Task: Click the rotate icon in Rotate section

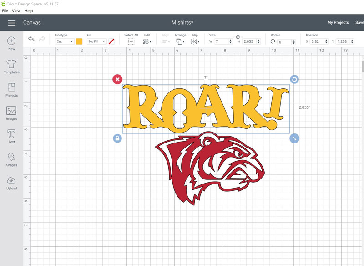Action: coord(273,41)
